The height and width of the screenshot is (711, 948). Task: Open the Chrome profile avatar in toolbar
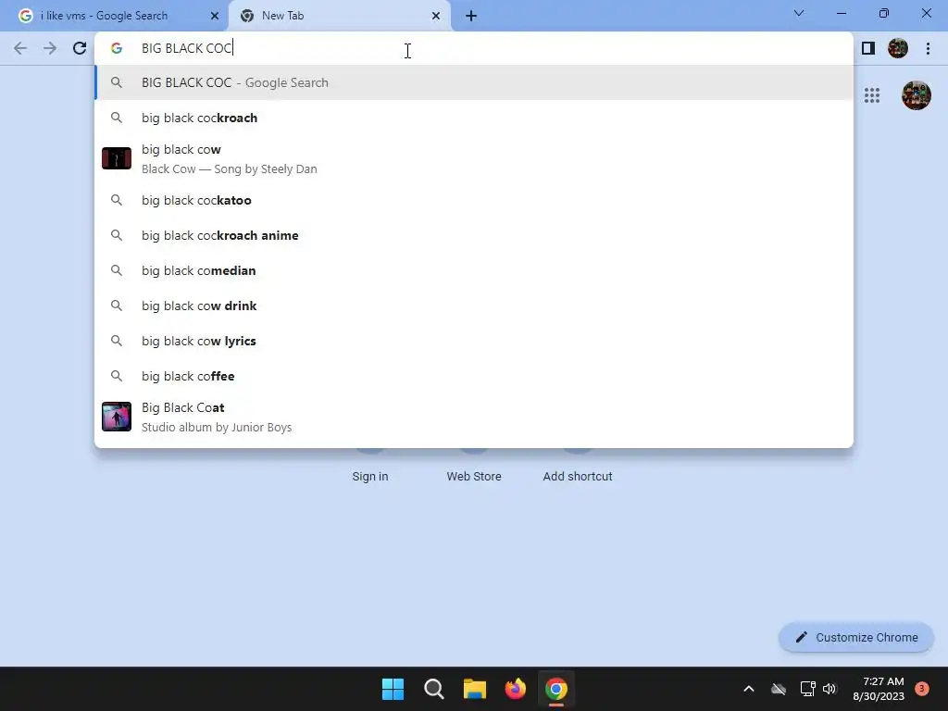pyautogui.click(x=898, y=48)
